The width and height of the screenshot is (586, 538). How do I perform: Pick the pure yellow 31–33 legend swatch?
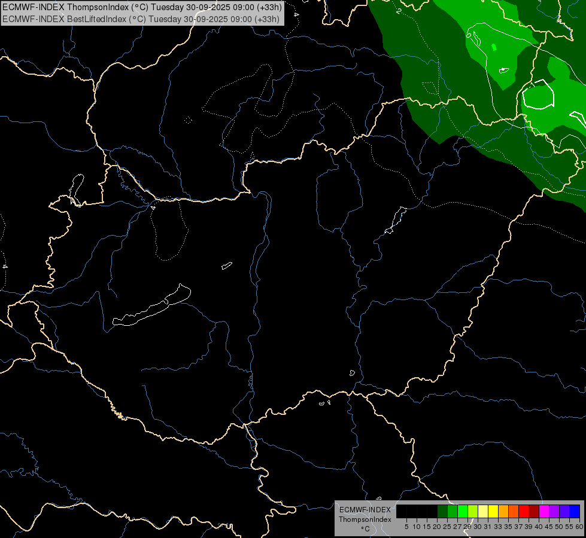[x=493, y=511]
